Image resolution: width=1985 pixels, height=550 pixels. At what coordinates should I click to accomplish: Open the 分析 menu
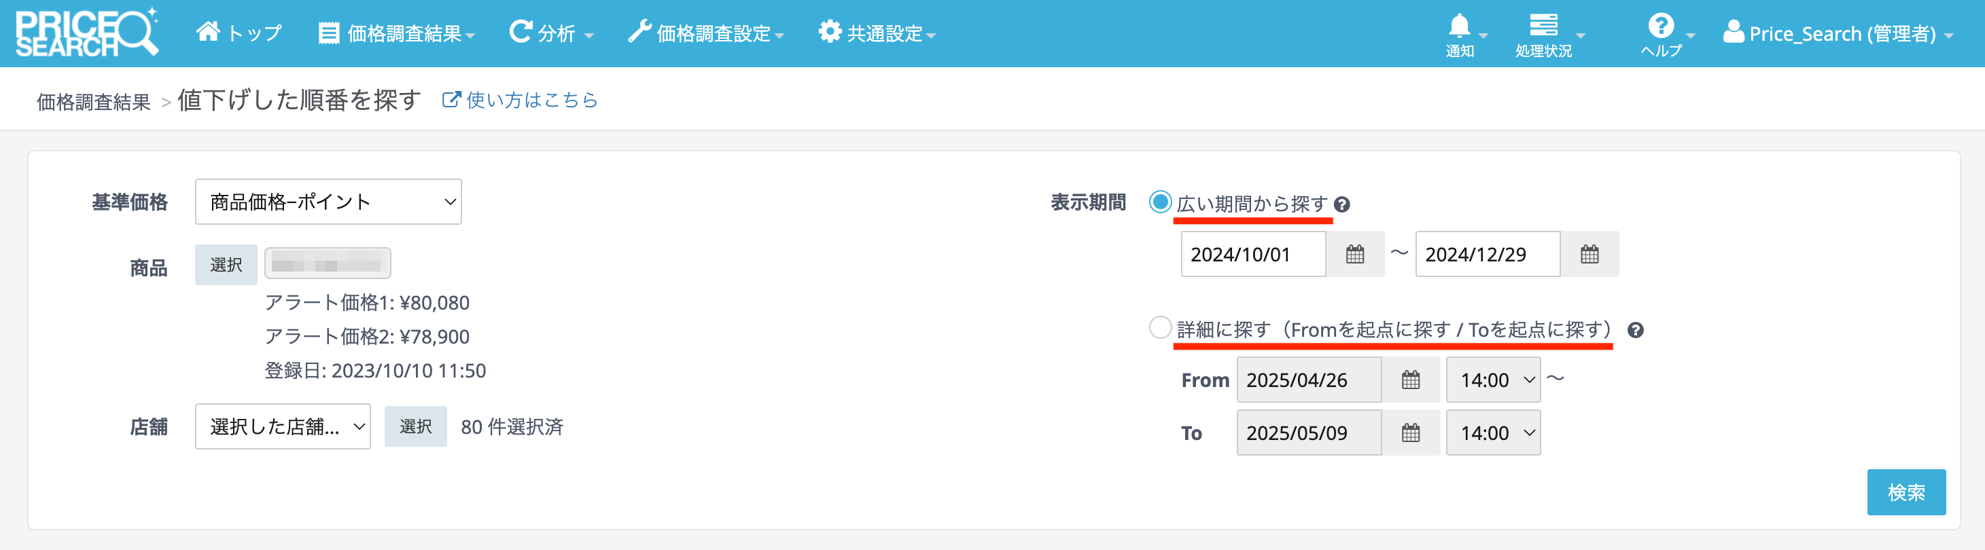[552, 33]
